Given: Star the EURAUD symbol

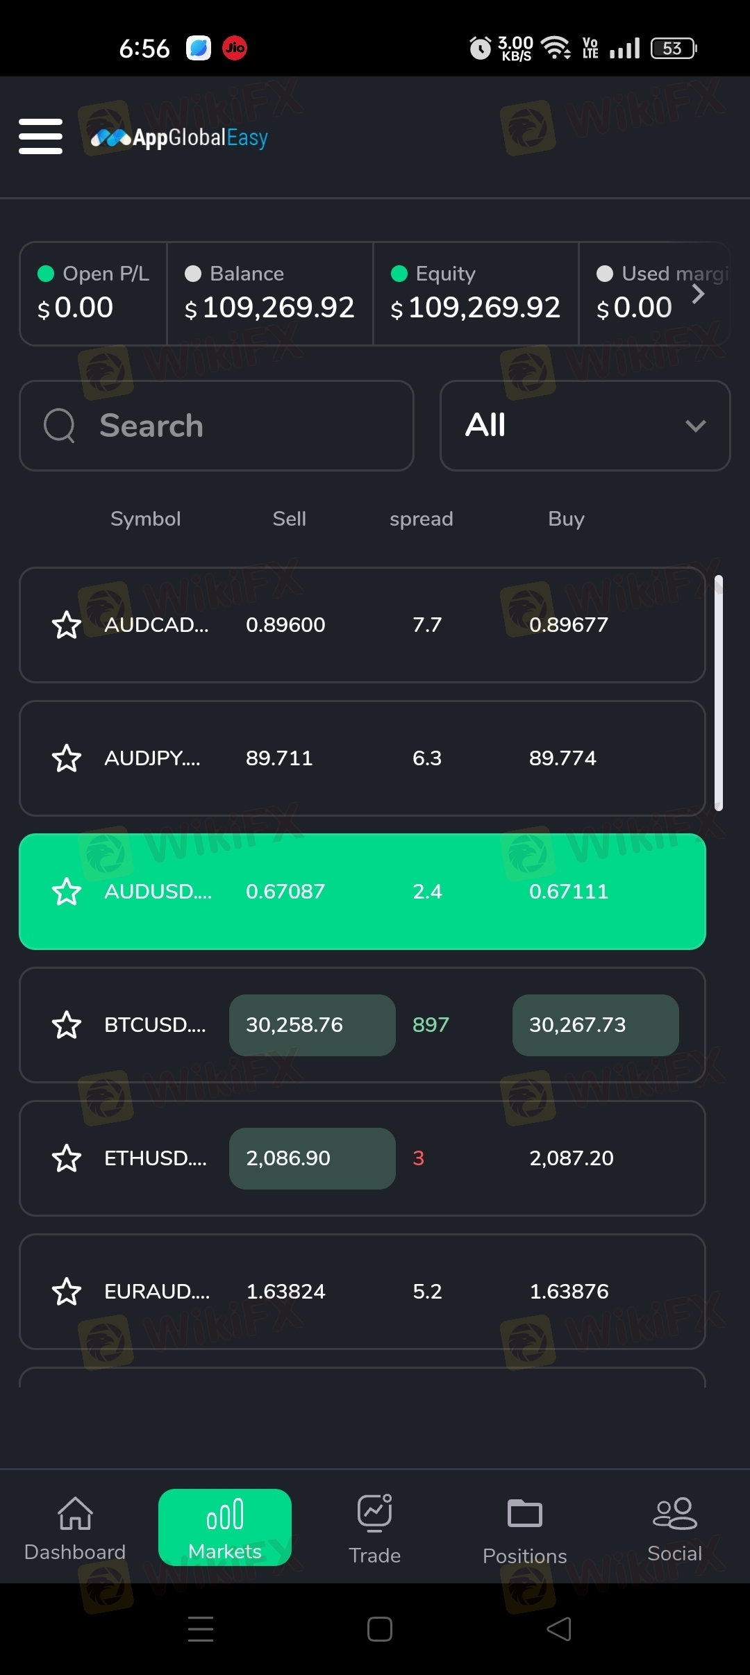Looking at the screenshot, I should tap(67, 1292).
